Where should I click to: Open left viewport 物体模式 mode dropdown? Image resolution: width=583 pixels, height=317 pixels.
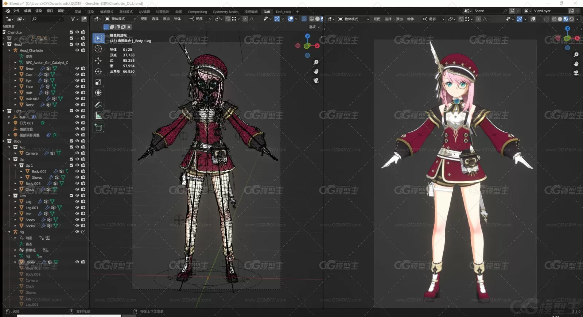[x=121, y=19]
